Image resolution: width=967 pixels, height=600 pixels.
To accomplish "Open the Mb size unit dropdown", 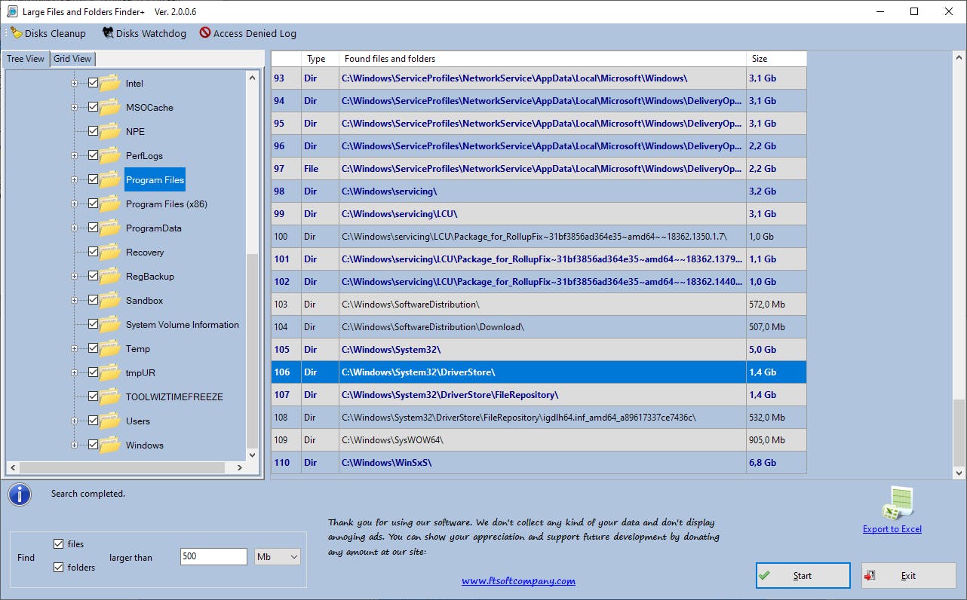I will pyautogui.click(x=278, y=557).
